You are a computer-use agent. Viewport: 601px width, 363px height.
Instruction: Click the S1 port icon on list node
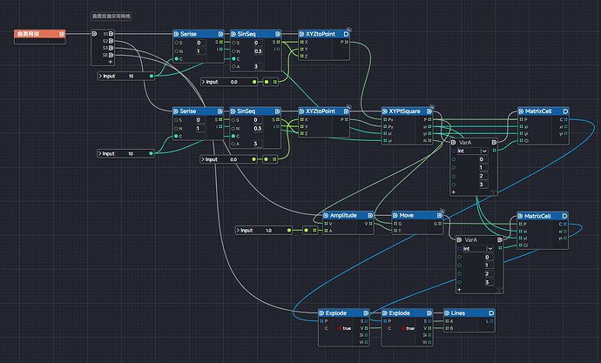click(x=112, y=34)
